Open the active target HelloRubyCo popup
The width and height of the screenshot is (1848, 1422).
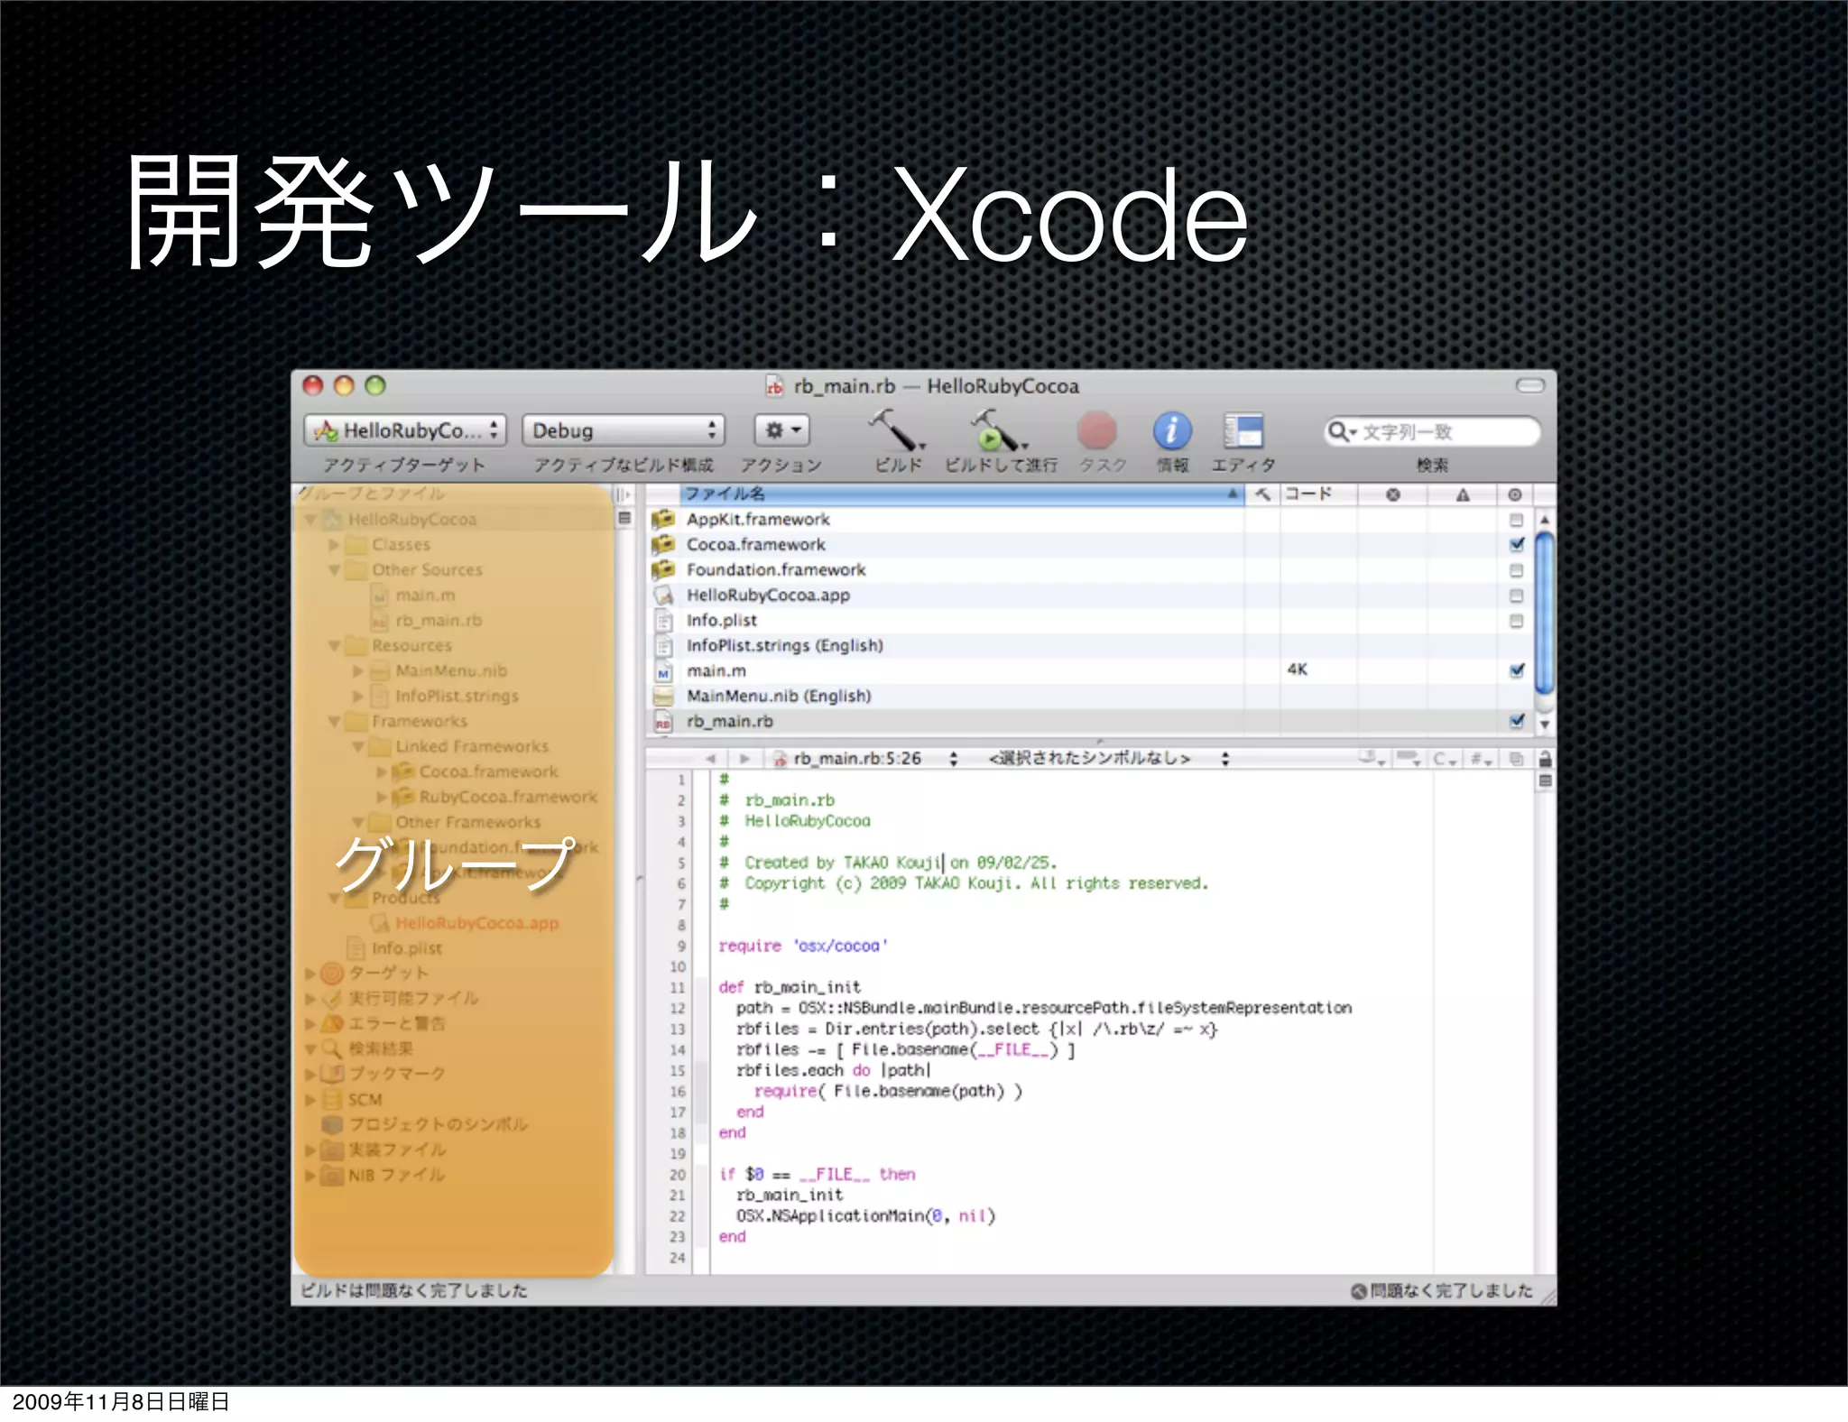(x=405, y=430)
